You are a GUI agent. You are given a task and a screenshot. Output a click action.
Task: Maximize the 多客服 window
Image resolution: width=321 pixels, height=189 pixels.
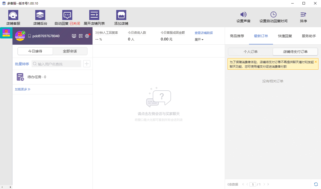point(304,3)
